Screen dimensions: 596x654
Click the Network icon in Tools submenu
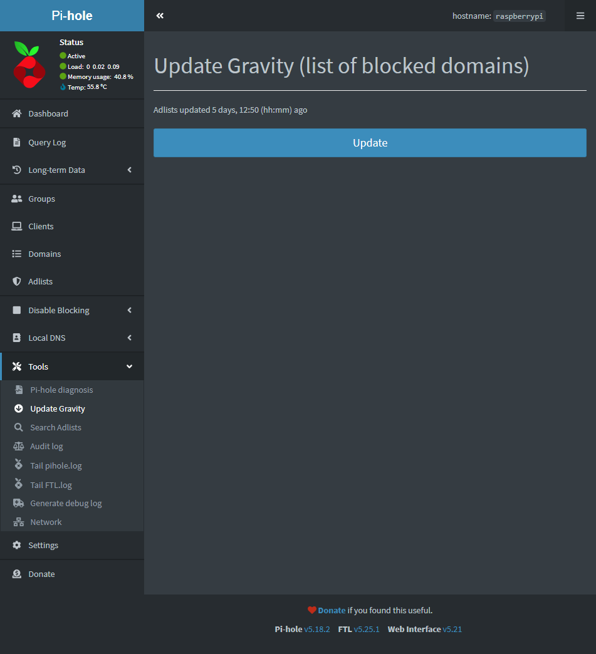[x=19, y=522]
